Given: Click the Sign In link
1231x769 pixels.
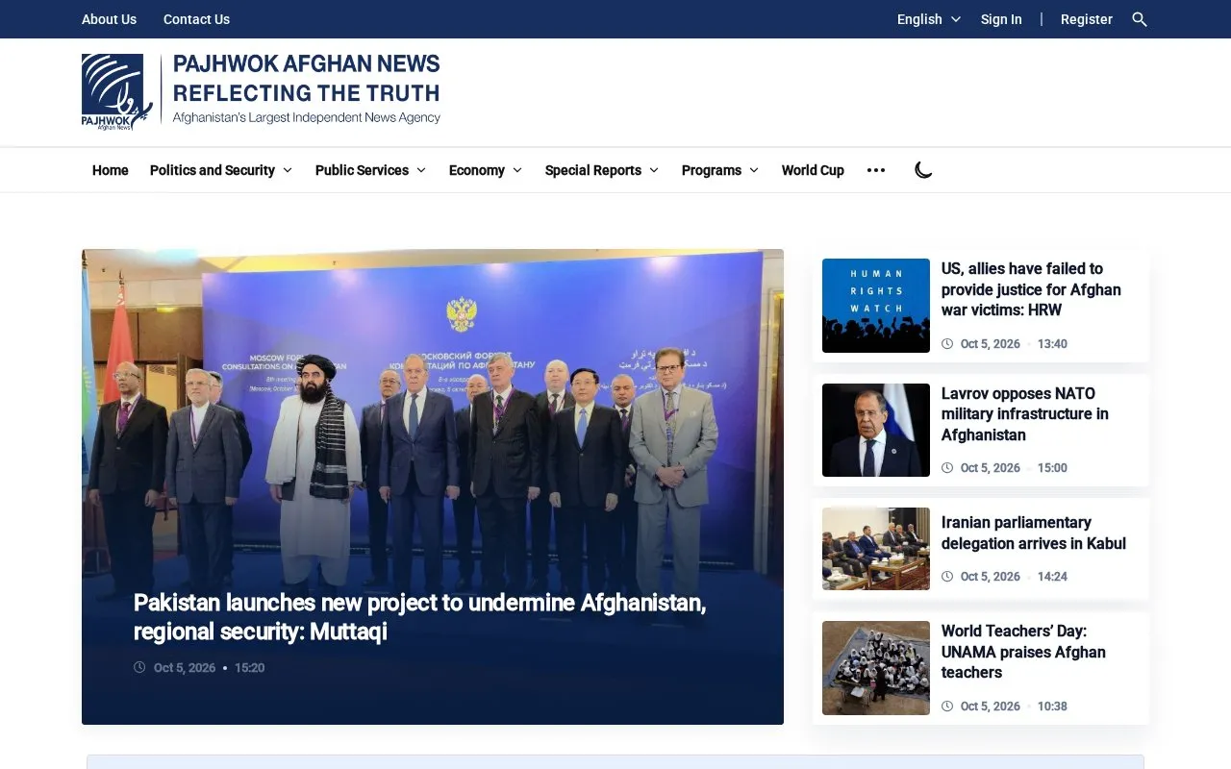Looking at the screenshot, I should 1001,19.
